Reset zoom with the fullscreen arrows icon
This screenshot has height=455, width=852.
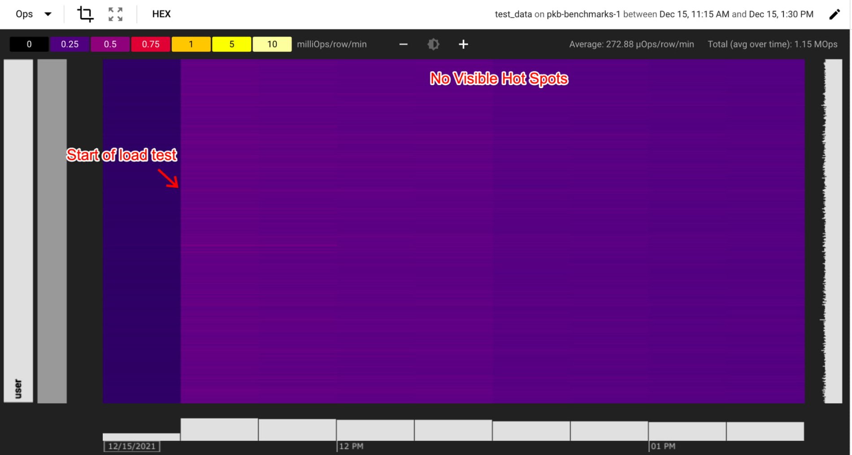point(115,14)
